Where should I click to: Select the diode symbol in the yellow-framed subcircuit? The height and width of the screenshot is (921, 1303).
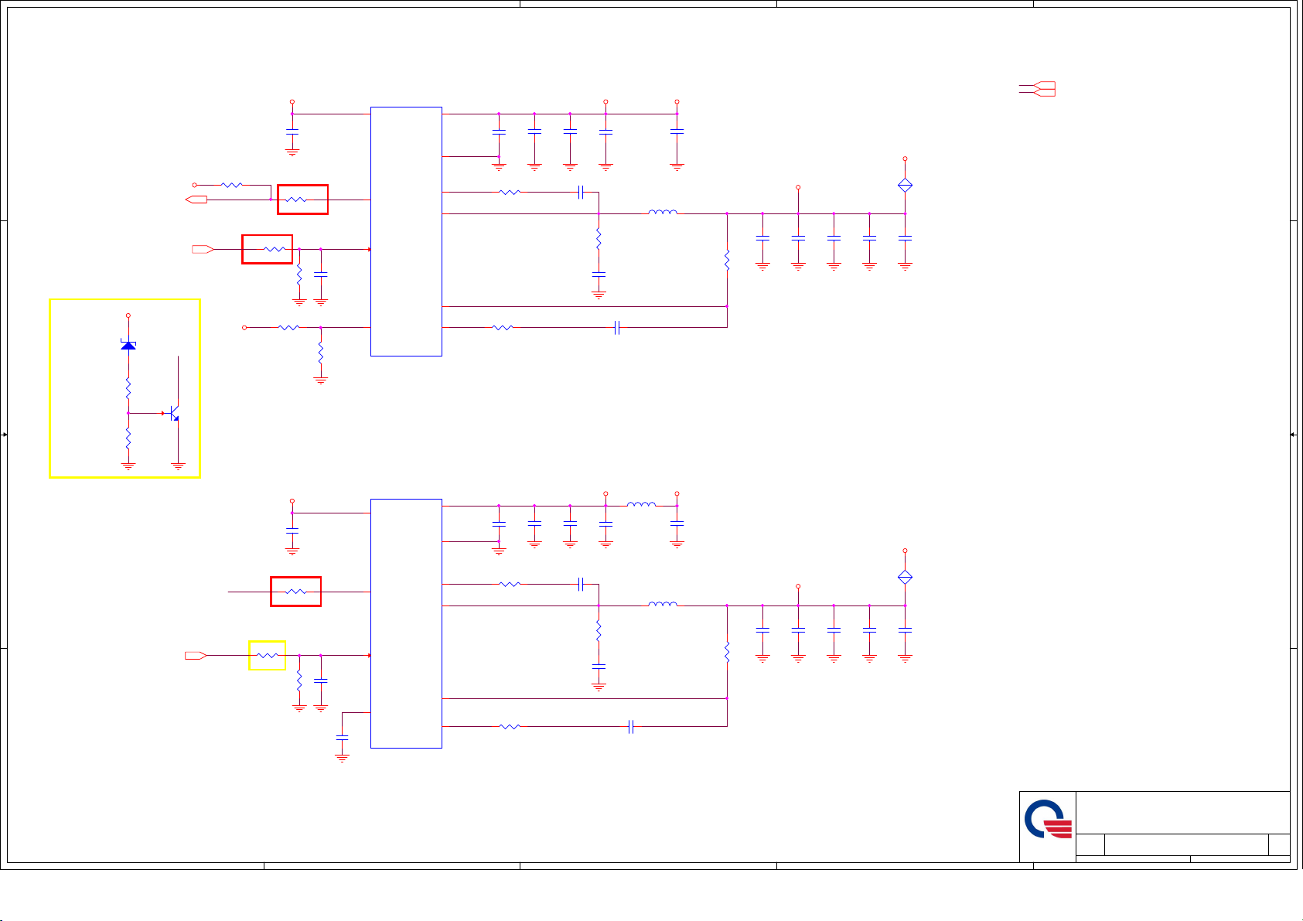point(128,344)
